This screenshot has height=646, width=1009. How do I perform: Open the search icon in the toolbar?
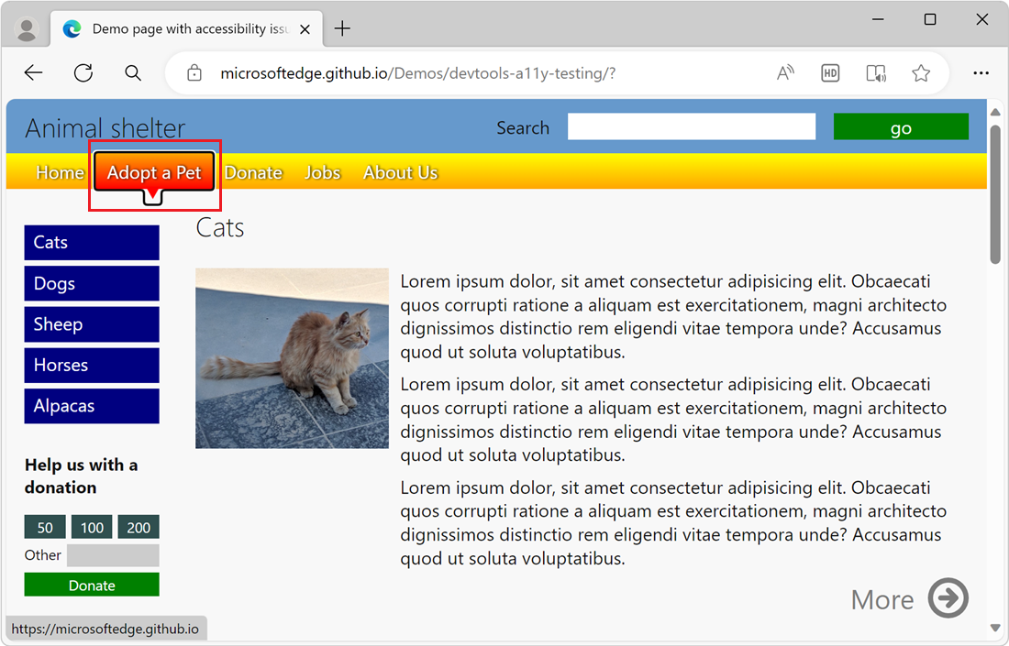point(132,72)
